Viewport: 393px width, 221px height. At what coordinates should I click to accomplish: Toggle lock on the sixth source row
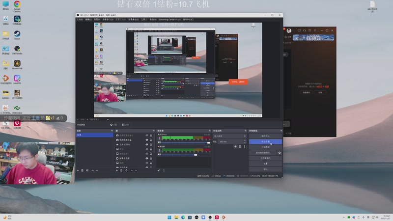click(x=151, y=158)
